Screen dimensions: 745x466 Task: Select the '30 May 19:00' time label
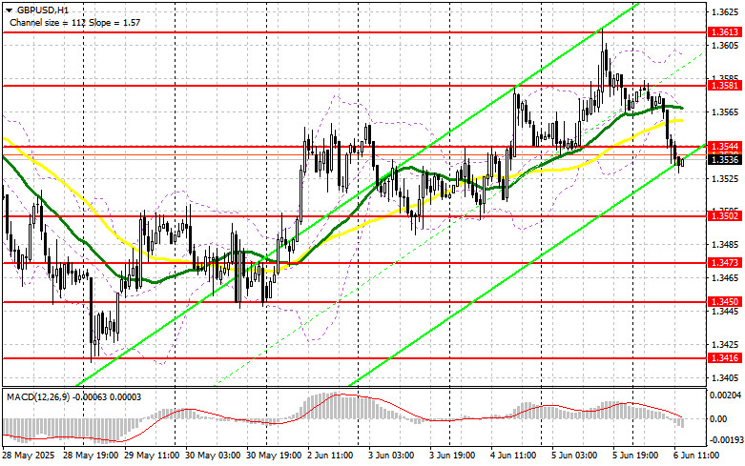click(274, 456)
